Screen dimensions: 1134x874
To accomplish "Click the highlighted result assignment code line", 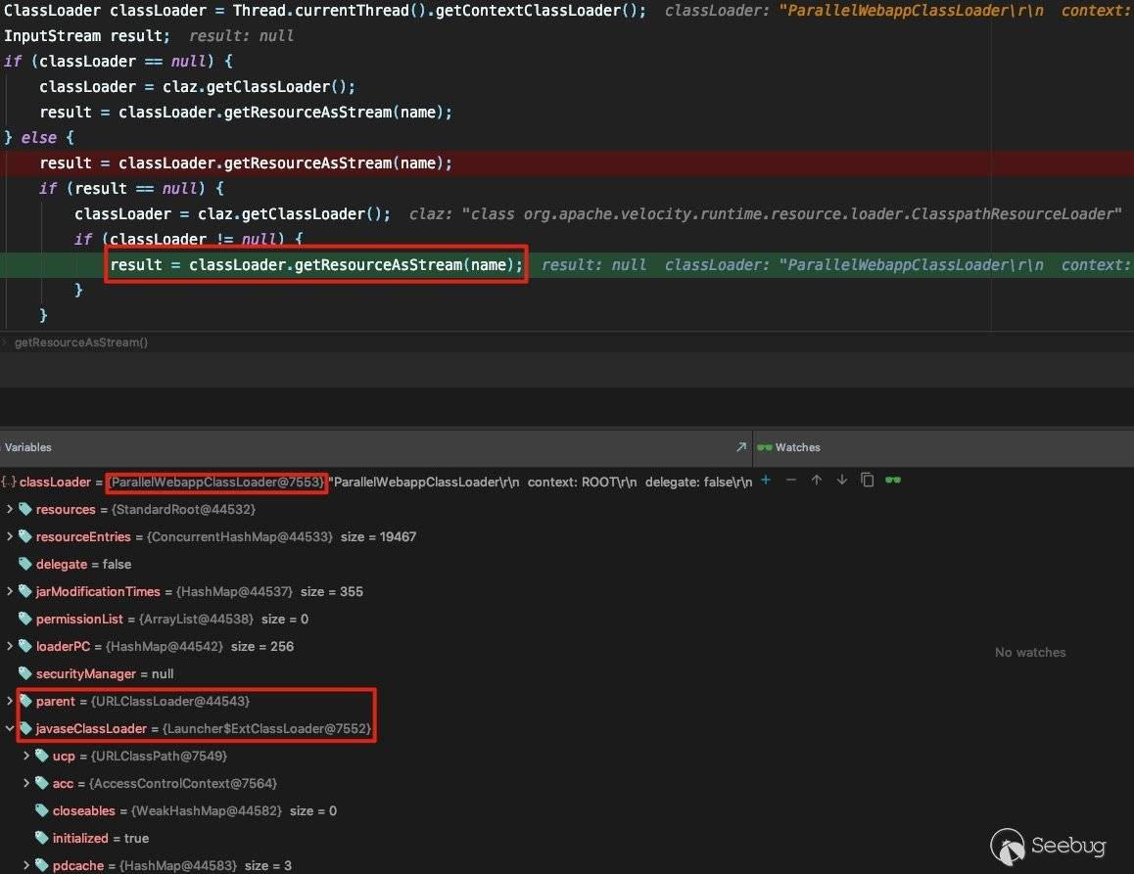I will pos(316,264).
